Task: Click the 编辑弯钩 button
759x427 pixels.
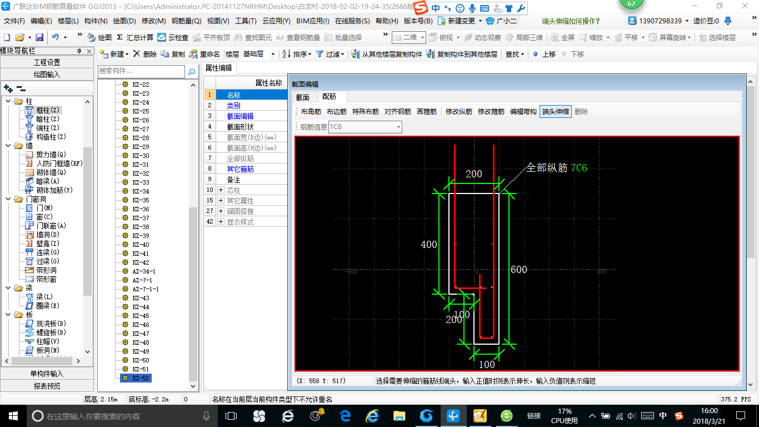Action: click(523, 112)
